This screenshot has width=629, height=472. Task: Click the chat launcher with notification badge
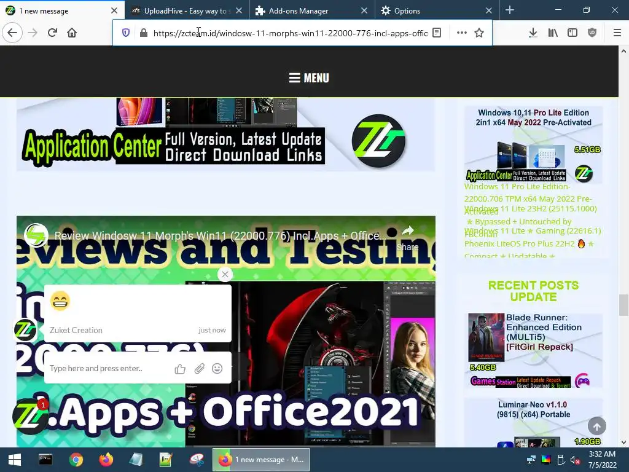click(x=30, y=416)
